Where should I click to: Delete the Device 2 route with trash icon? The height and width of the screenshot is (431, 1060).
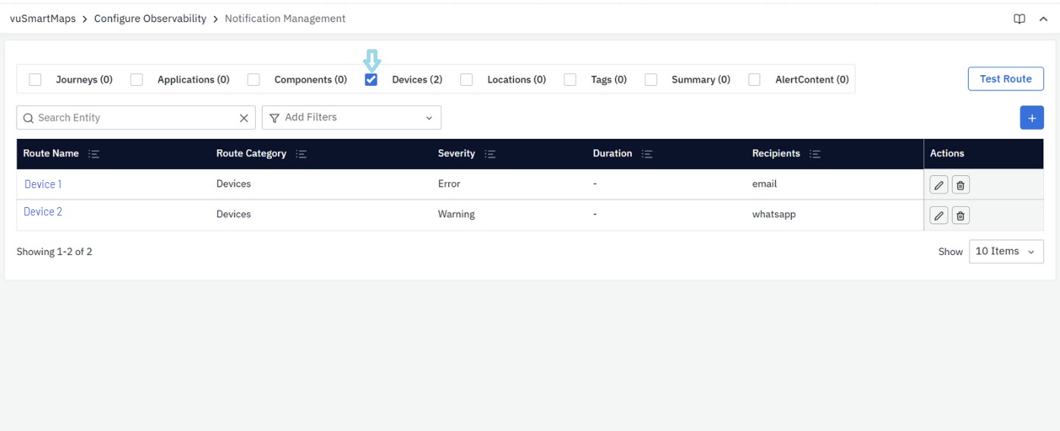click(x=961, y=216)
